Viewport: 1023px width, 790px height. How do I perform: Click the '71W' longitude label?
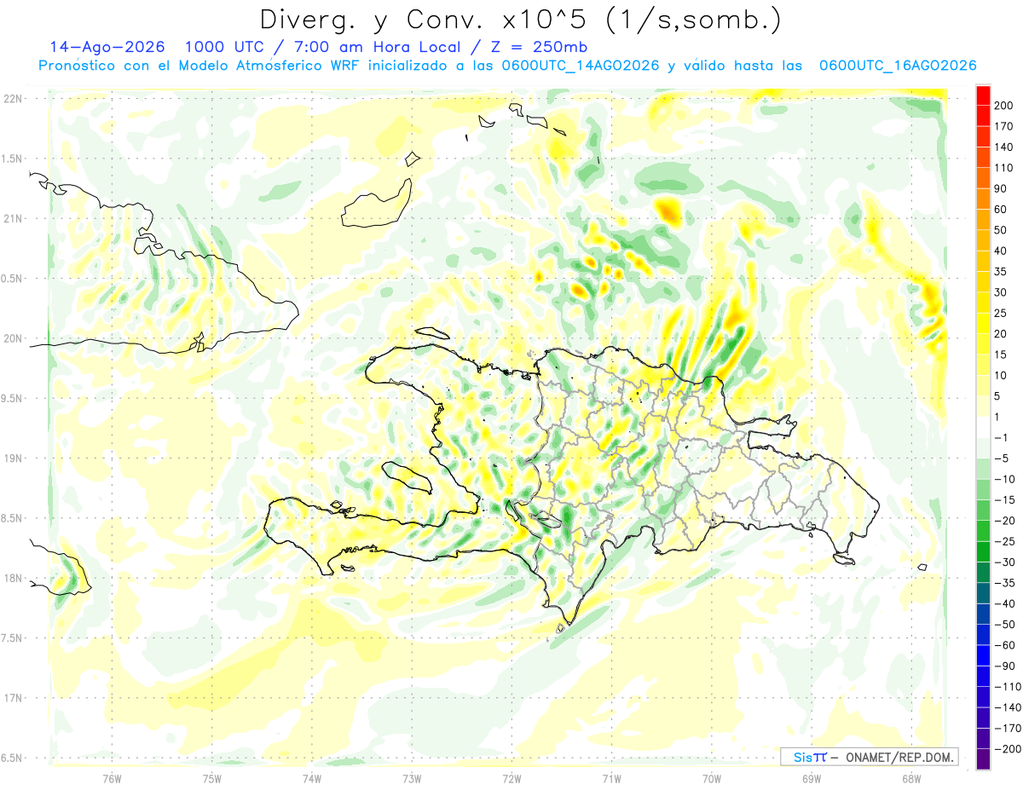tap(611, 778)
